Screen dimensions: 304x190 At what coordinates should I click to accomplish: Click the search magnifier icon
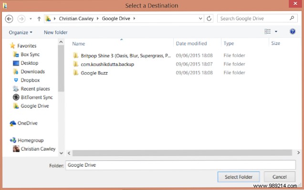coord(292,18)
